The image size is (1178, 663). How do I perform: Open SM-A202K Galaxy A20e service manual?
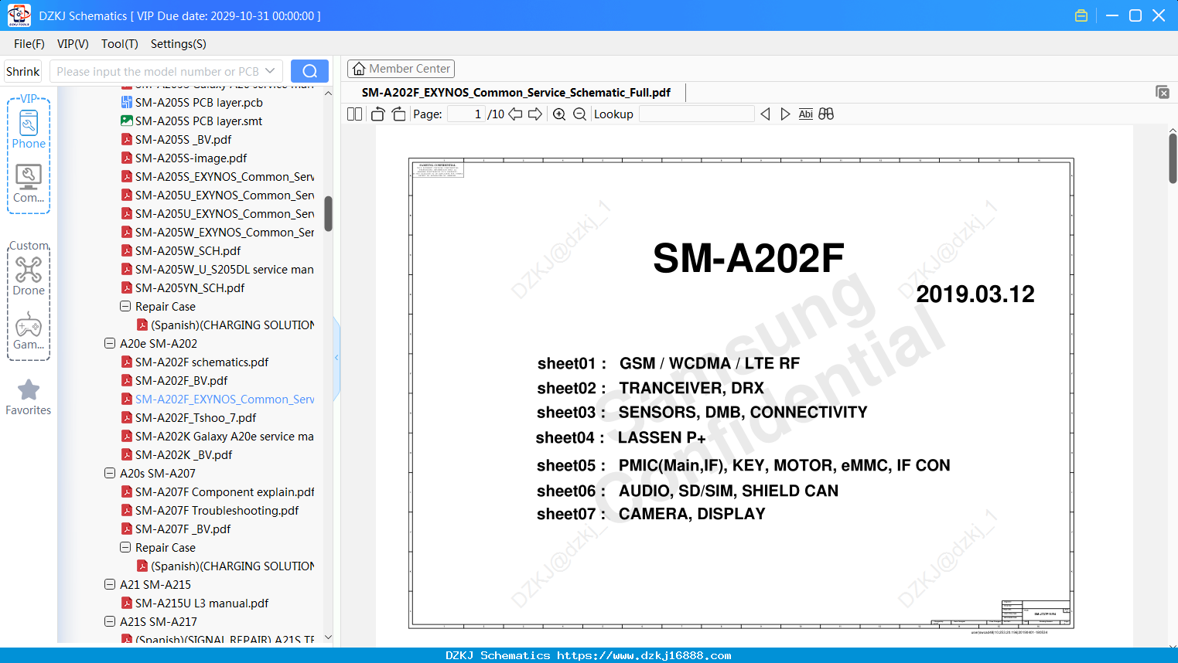217,436
